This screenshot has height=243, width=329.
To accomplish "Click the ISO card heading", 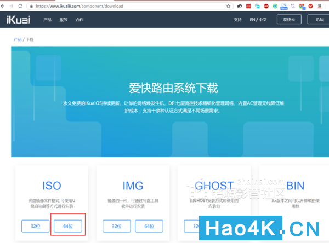I will point(52,186).
